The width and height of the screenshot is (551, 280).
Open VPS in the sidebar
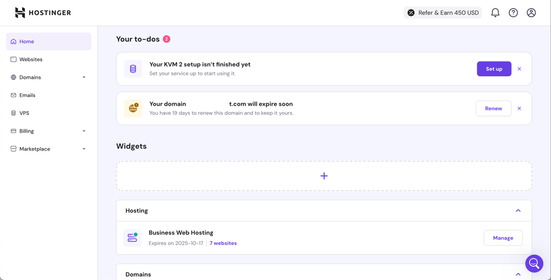pos(48,113)
